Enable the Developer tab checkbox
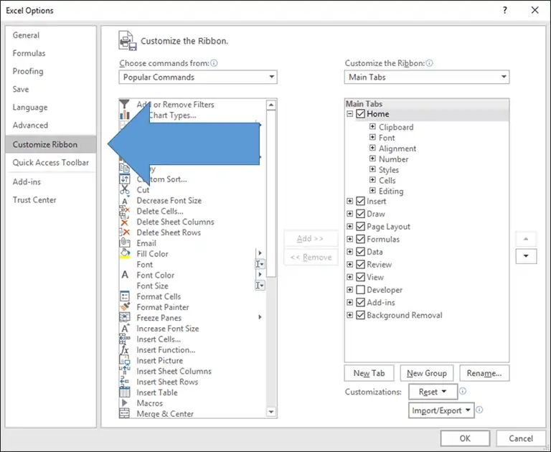551x452 pixels. pyautogui.click(x=361, y=290)
